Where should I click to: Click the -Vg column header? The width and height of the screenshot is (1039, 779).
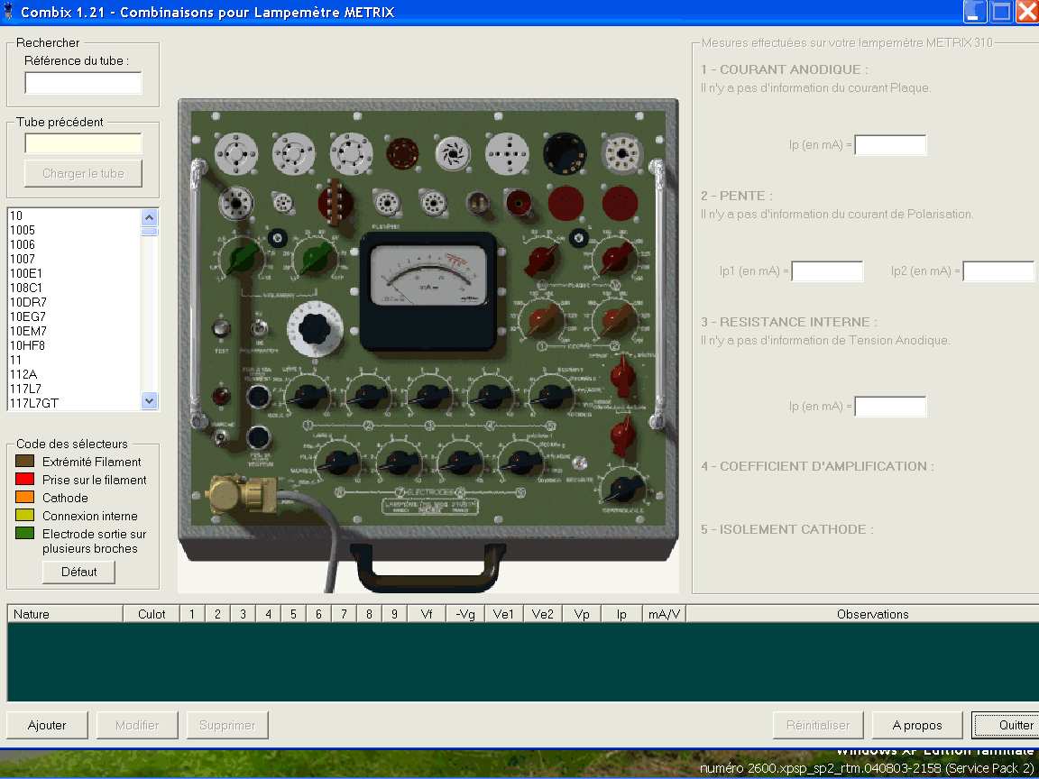pos(465,614)
